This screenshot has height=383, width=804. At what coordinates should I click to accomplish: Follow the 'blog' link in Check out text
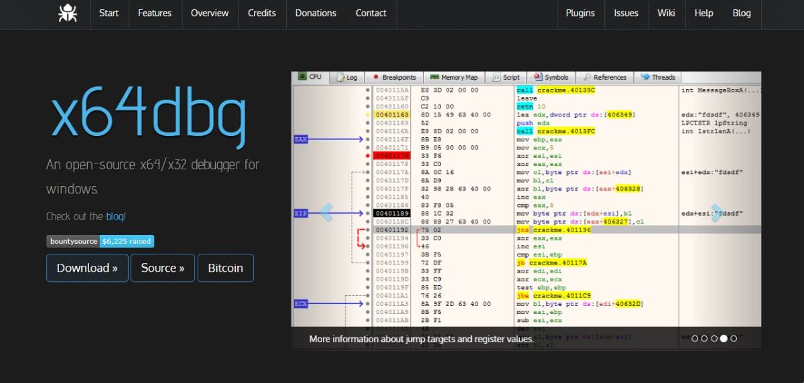pyautogui.click(x=115, y=216)
